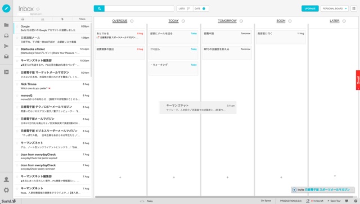Screen dimensions: 360x204
Task: Open the folder icon in left sidebar
Action: [x=6, y=25]
